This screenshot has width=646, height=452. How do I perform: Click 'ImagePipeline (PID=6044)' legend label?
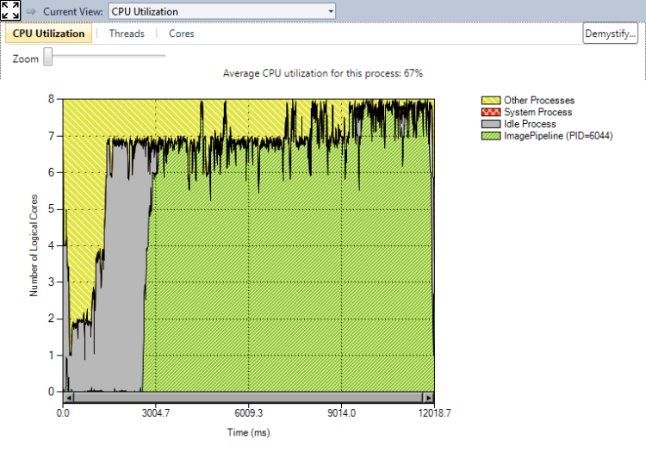pyautogui.click(x=558, y=136)
